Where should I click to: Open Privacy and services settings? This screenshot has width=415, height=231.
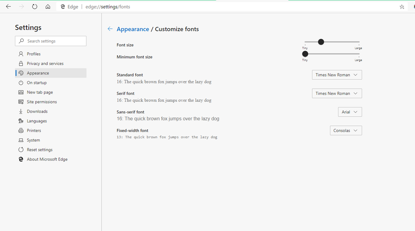click(x=51, y=64)
